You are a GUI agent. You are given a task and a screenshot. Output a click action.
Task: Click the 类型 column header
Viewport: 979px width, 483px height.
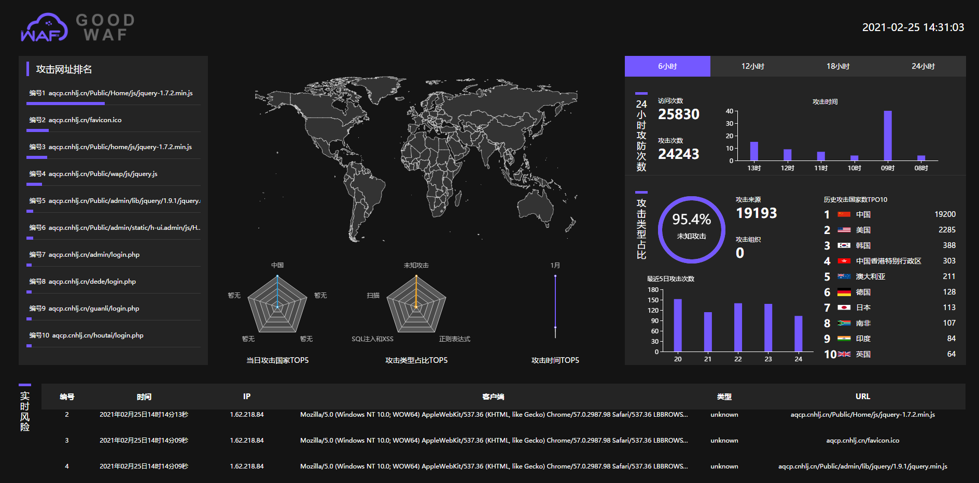click(724, 397)
